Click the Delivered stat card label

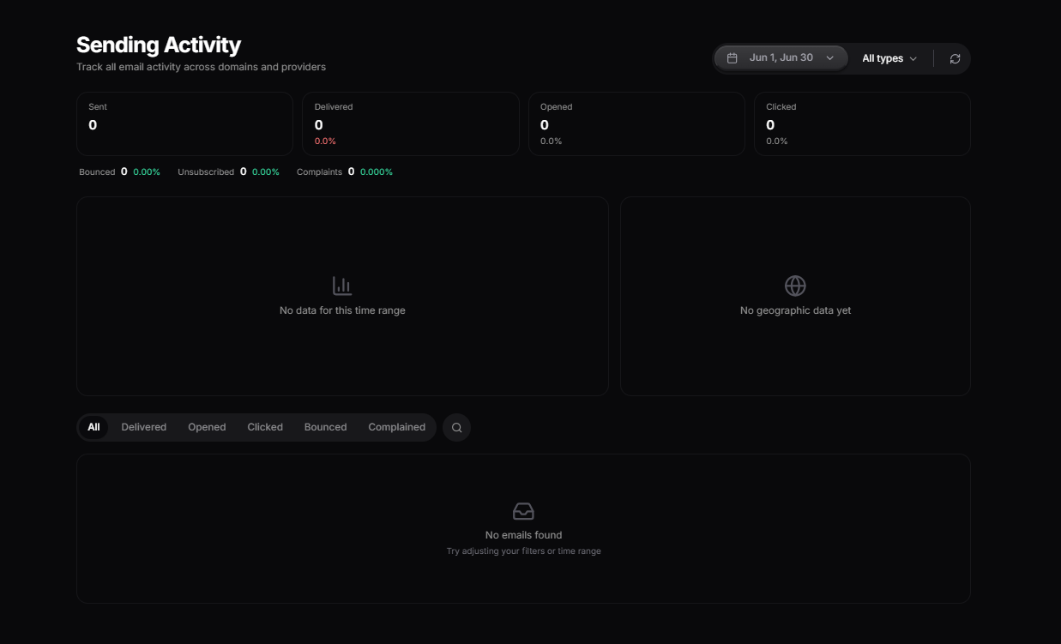click(334, 107)
